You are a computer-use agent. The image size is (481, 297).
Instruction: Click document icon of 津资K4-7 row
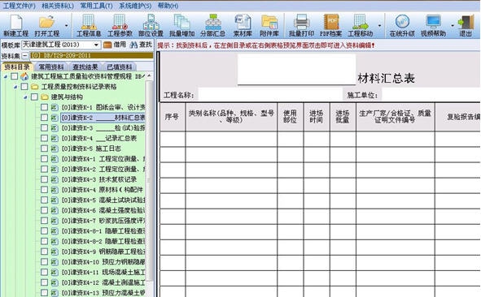click(55, 221)
